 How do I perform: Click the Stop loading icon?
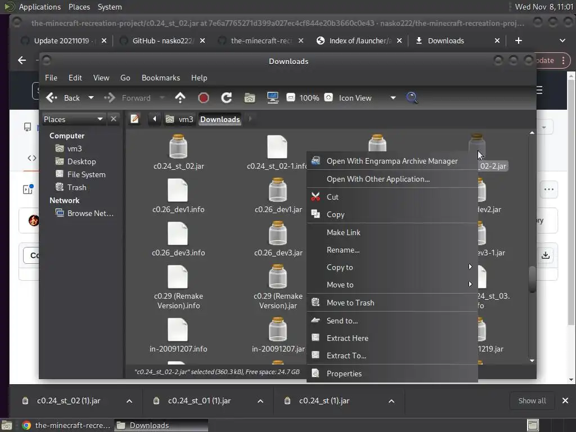point(204,98)
